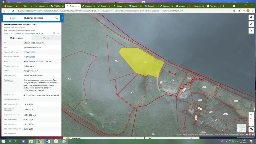
Task: Open План КК link
Action: [19, 34]
